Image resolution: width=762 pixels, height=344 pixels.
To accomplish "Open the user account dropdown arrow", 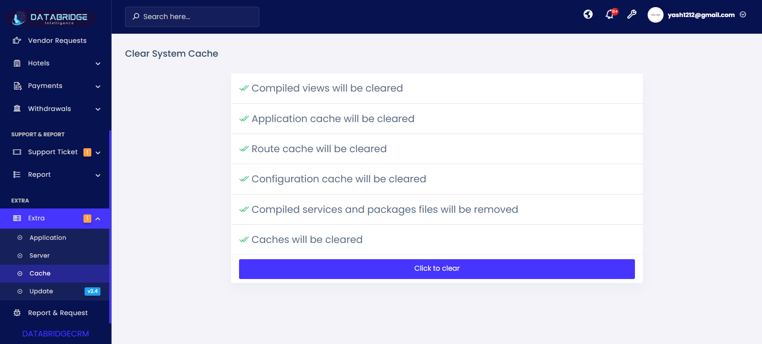I will click(x=743, y=15).
